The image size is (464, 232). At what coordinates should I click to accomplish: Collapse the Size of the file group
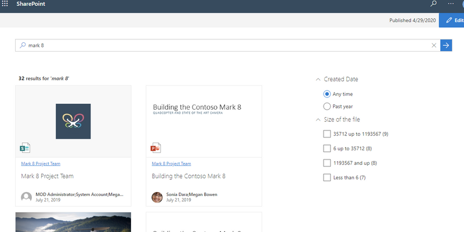tap(318, 119)
